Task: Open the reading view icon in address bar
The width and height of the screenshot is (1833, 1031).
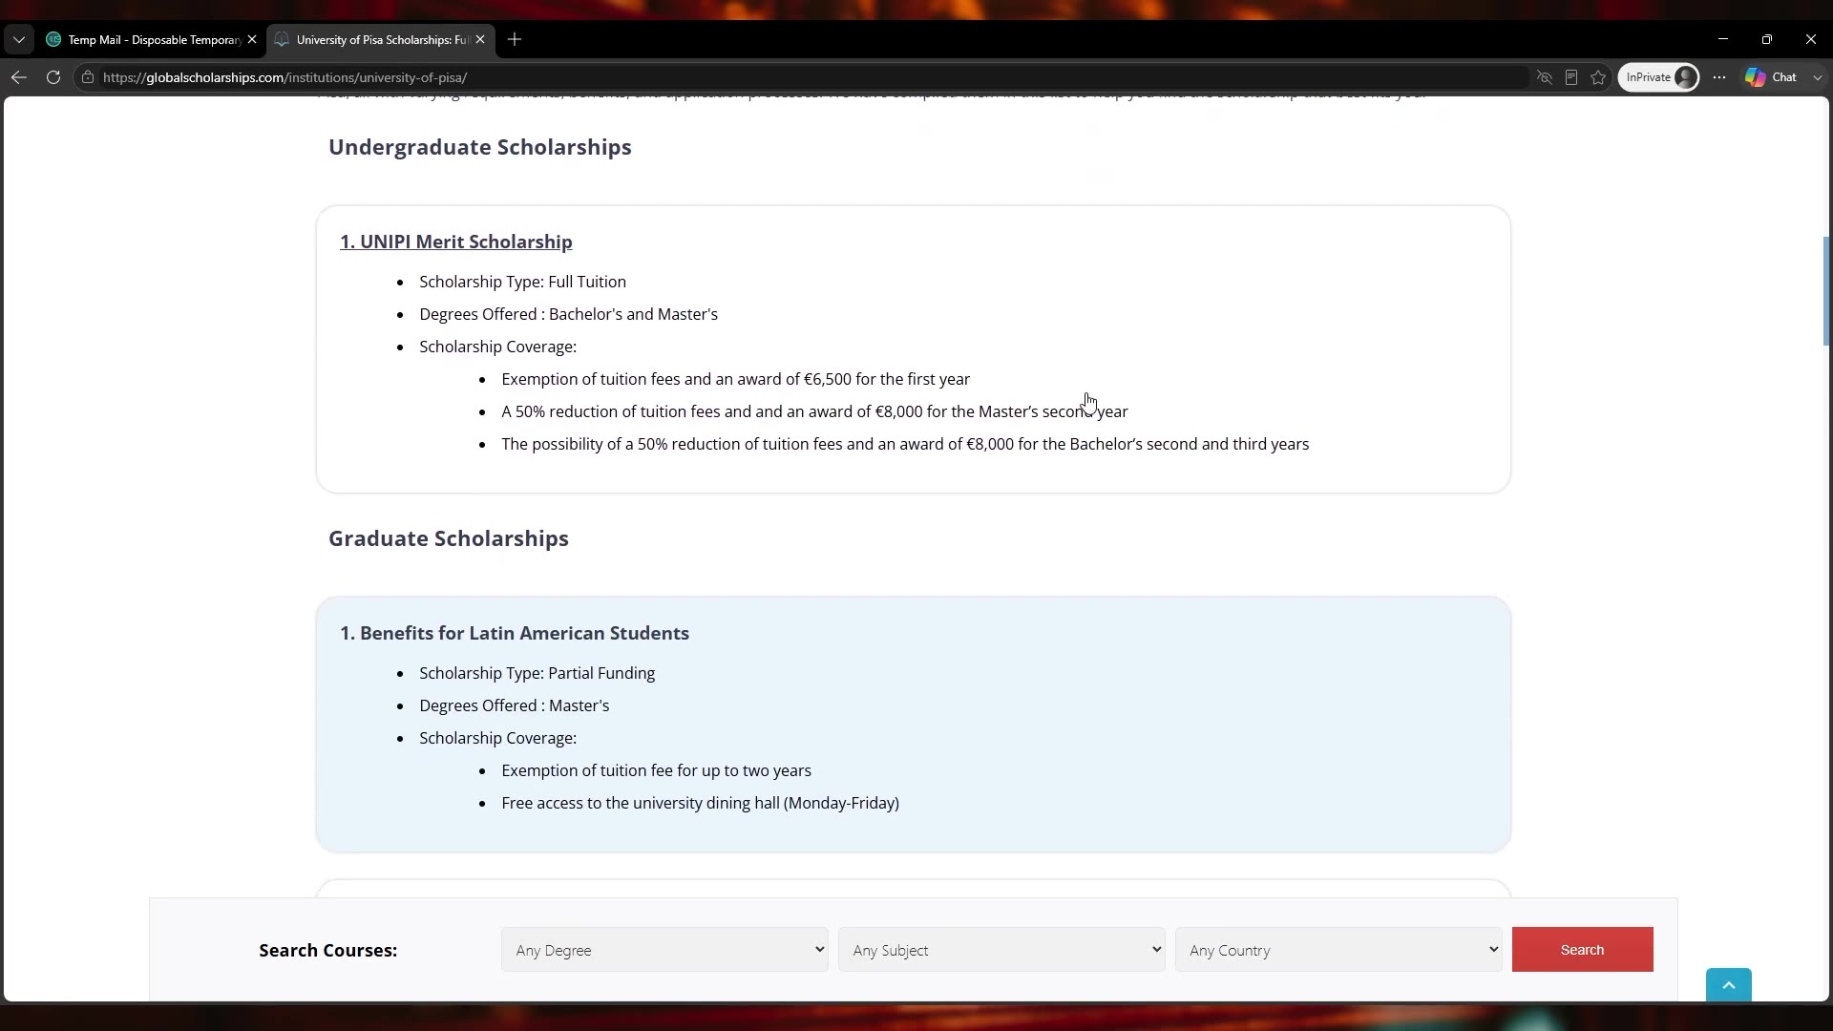Action: point(1571,77)
